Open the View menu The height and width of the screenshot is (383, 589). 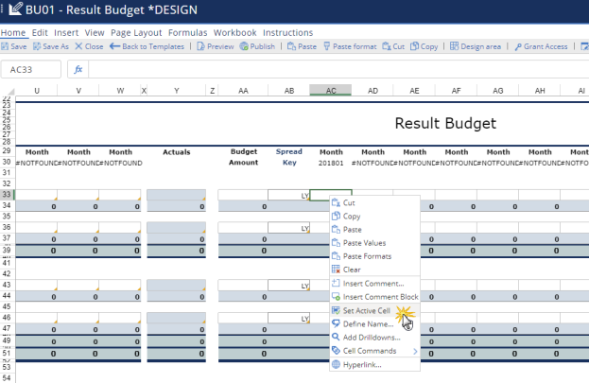coord(95,33)
